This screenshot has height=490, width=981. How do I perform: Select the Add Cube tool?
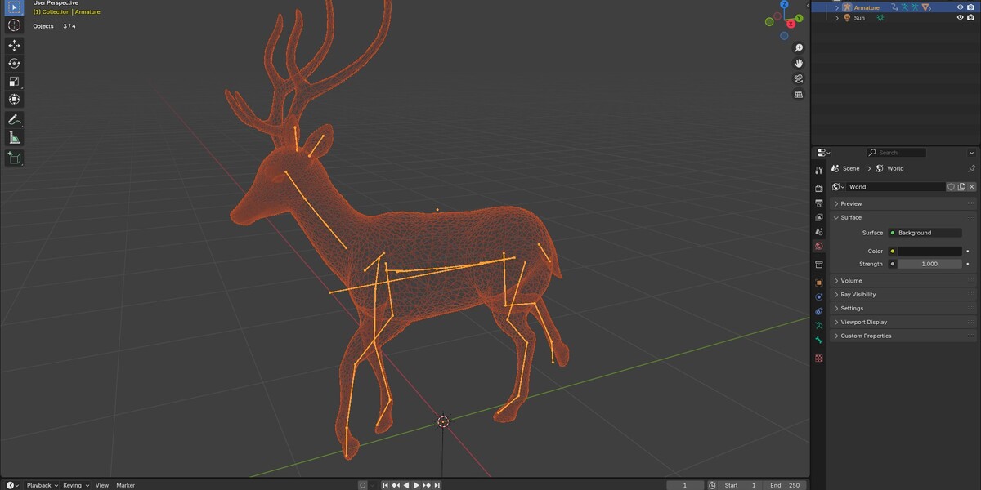pos(14,158)
